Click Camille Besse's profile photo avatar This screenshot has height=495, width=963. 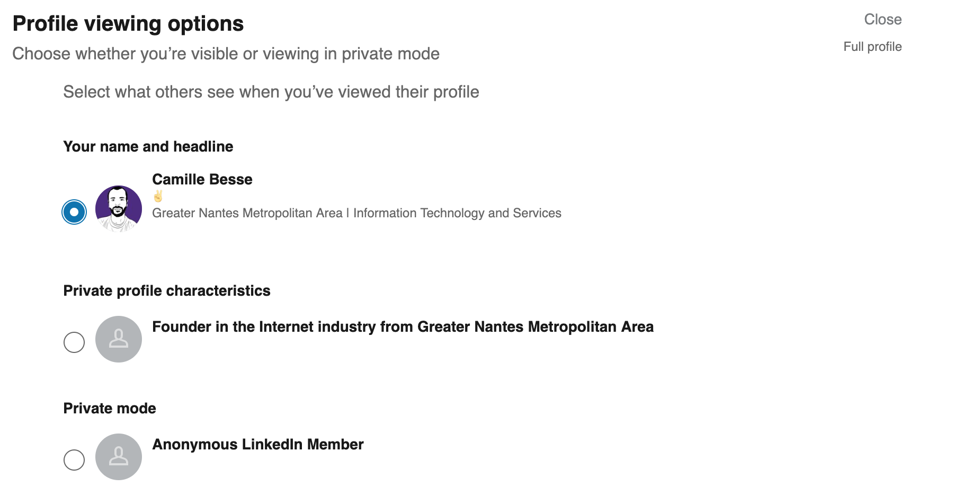click(x=119, y=209)
